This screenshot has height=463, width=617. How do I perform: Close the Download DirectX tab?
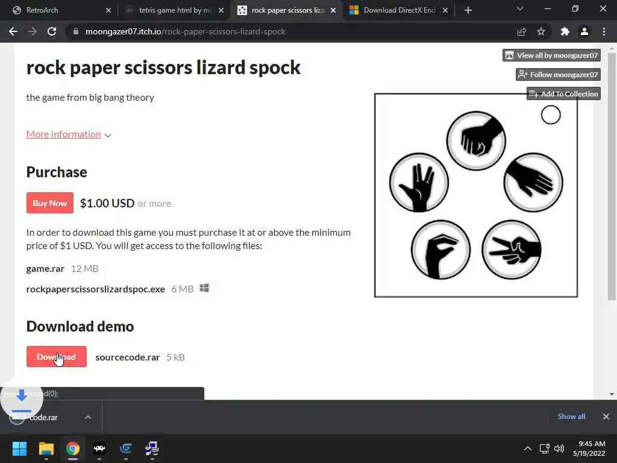(x=445, y=10)
